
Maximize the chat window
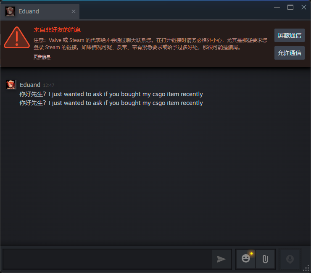pyautogui.click(x=290, y=7)
